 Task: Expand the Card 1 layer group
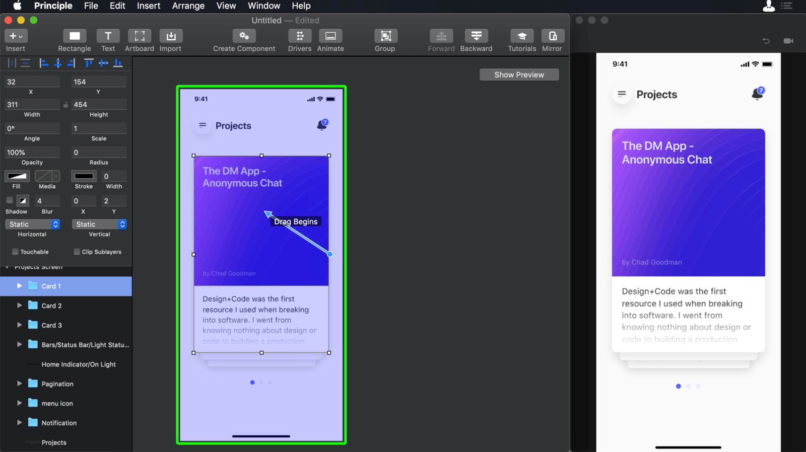(19, 286)
